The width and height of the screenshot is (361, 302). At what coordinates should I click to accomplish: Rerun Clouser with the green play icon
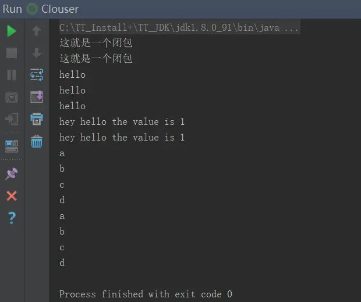pyautogui.click(x=12, y=31)
